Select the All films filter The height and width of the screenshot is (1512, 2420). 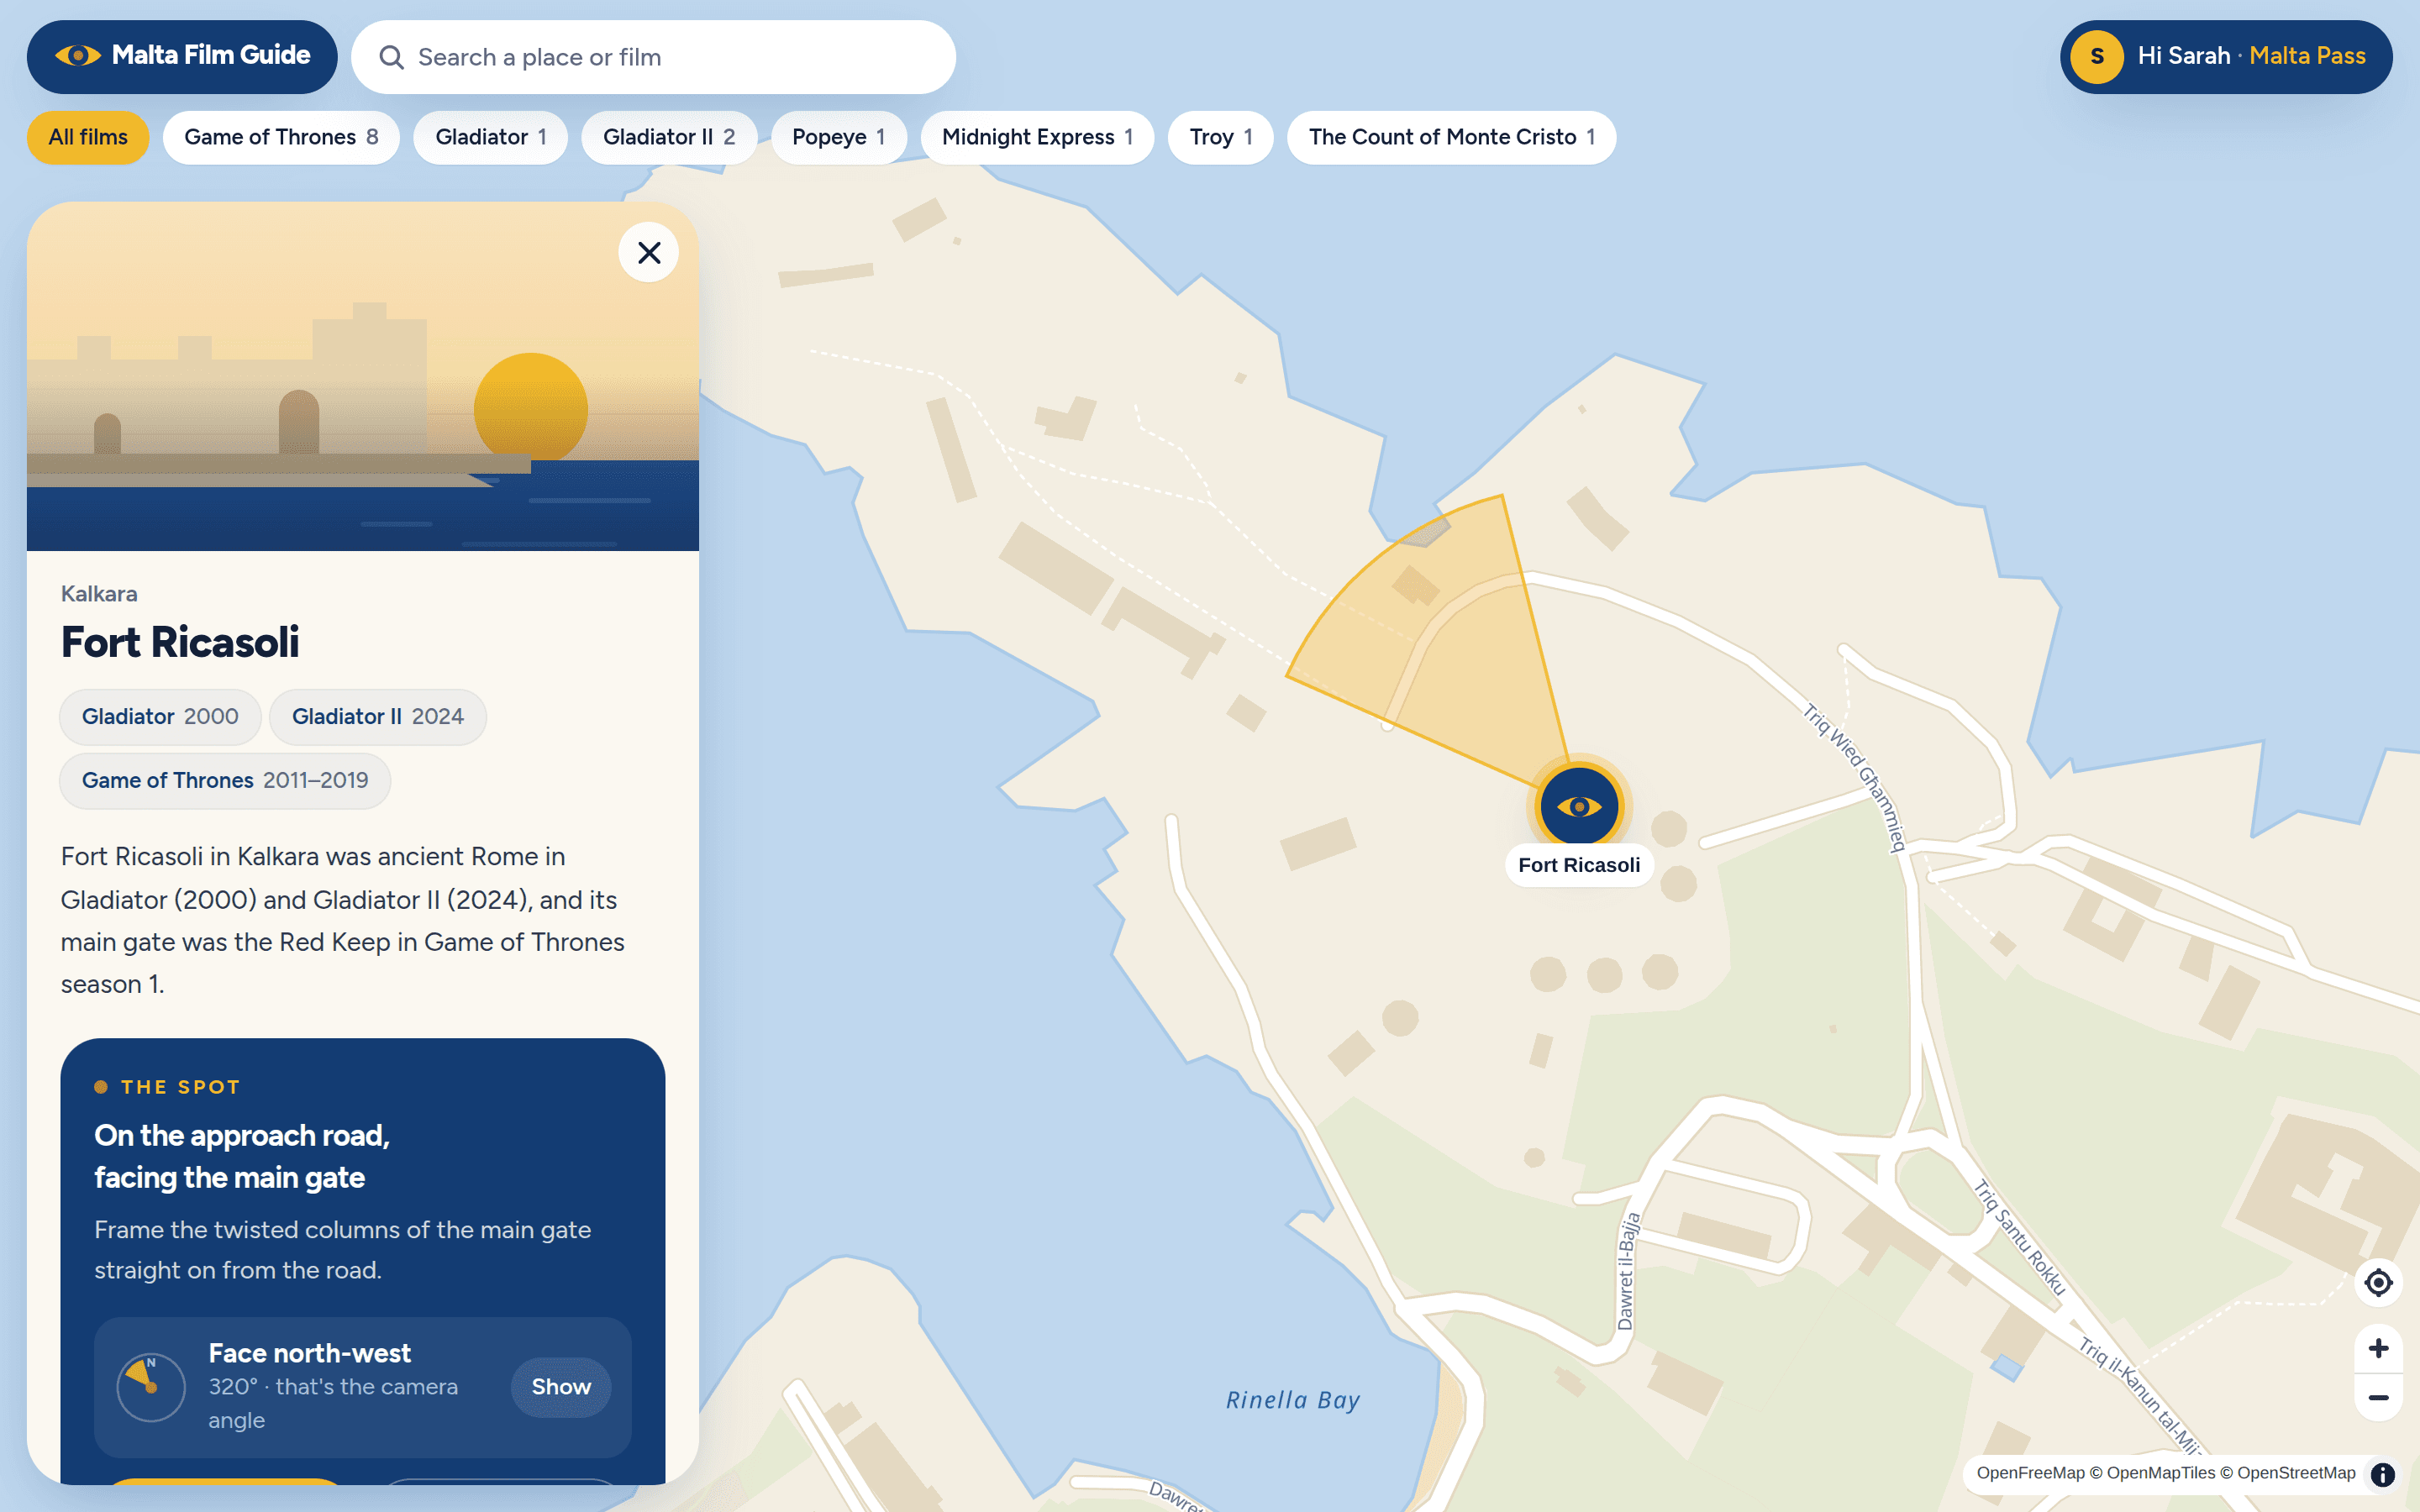coord(88,137)
